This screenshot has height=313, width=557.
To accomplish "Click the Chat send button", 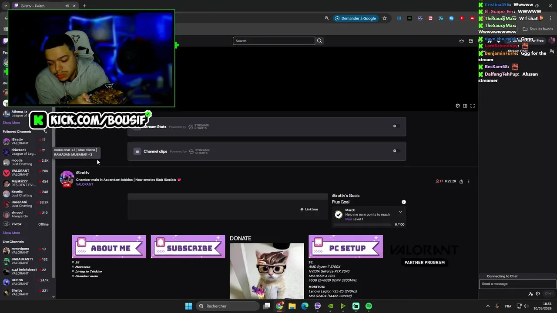I will coord(549,293).
